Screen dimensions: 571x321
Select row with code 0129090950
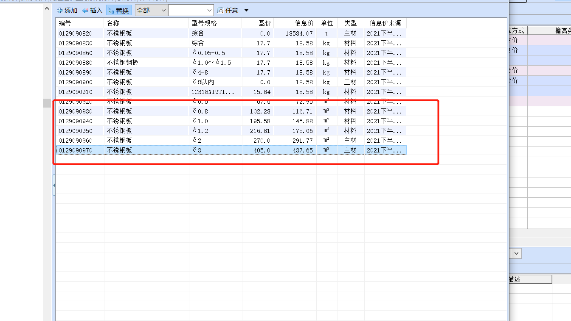click(231, 131)
